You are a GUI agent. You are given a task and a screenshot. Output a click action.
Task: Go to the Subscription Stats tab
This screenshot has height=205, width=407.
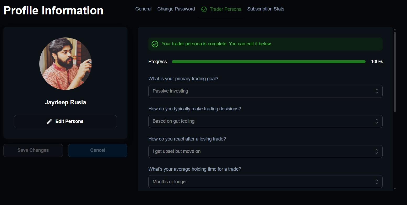(x=266, y=9)
